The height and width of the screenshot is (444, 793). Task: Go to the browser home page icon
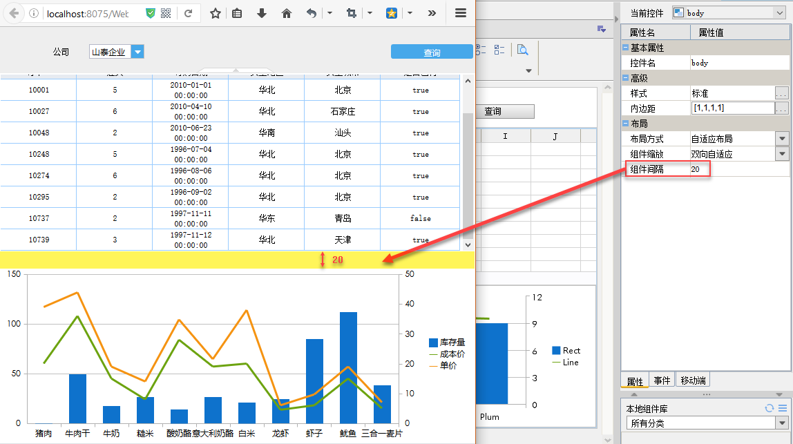click(x=287, y=14)
